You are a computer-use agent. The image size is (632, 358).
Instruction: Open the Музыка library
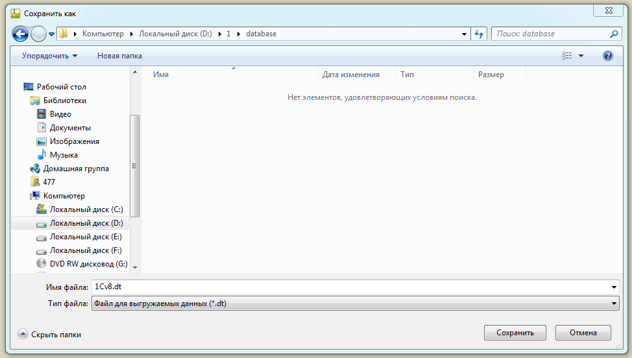(x=64, y=155)
